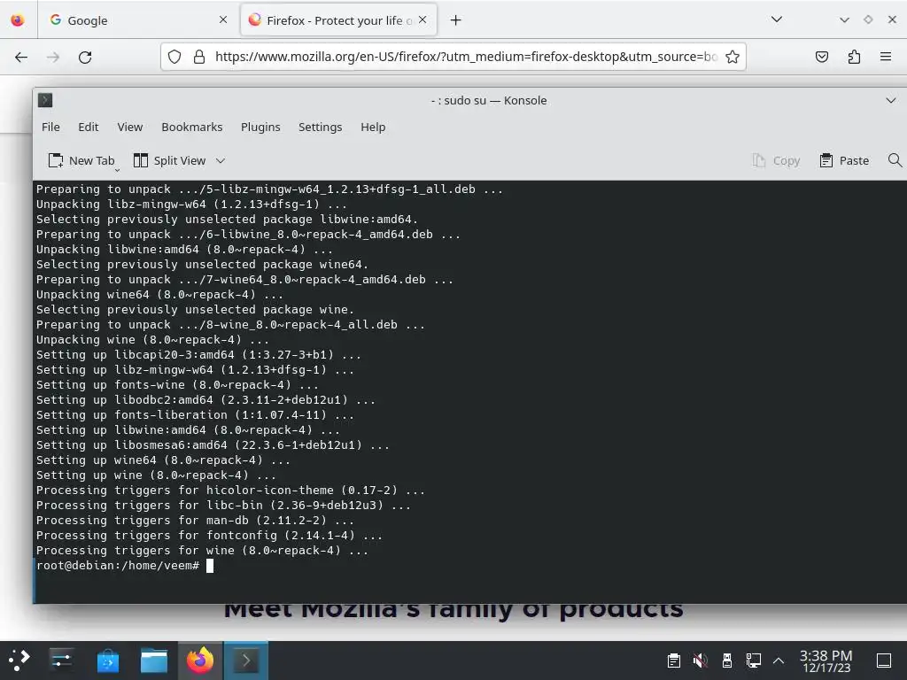Open Konsole File menu
This screenshot has height=680, width=907.
click(x=50, y=127)
